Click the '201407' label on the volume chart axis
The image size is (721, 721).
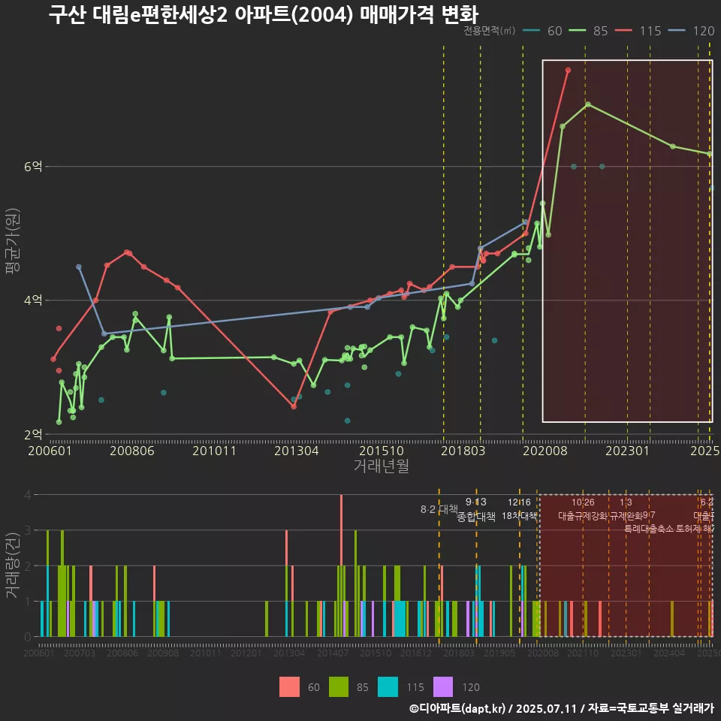pos(333,653)
